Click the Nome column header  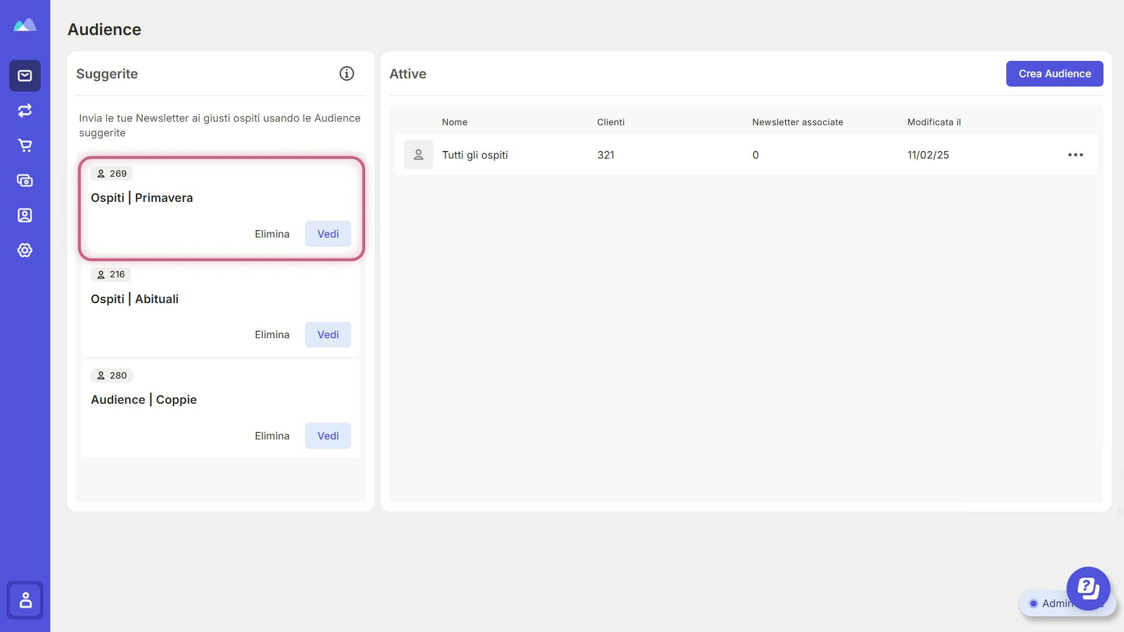pos(454,122)
